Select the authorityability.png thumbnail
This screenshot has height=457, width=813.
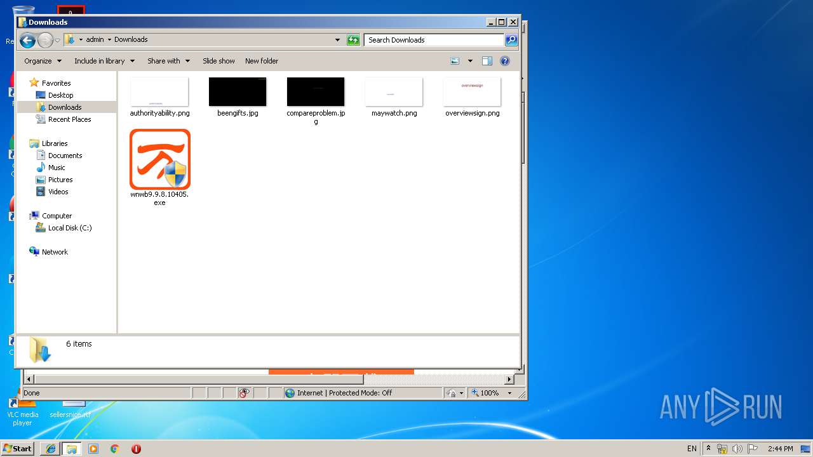pos(159,92)
